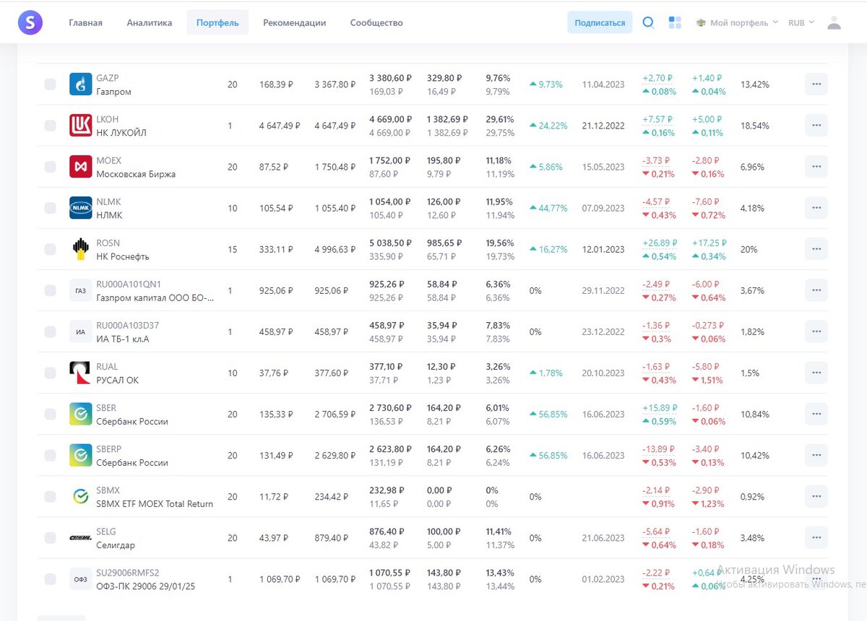The width and height of the screenshot is (867, 621).
Task: Open the Газпром security link
Action: click(114, 92)
